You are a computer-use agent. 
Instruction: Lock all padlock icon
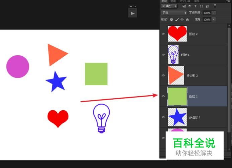tap(187, 19)
